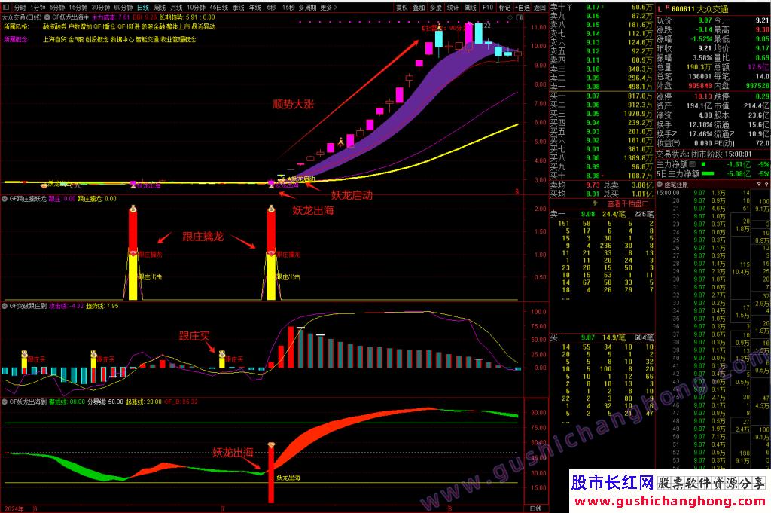Image resolution: width=771 pixels, height=513 pixels.
Task: Click the 换手 12.18% value
Action: (700, 124)
